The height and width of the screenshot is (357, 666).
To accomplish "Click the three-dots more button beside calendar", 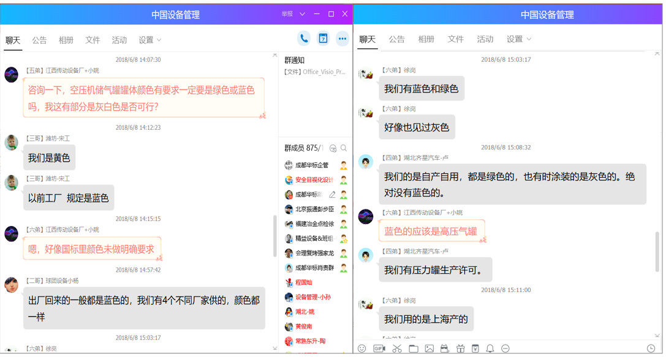I will tap(342, 39).
